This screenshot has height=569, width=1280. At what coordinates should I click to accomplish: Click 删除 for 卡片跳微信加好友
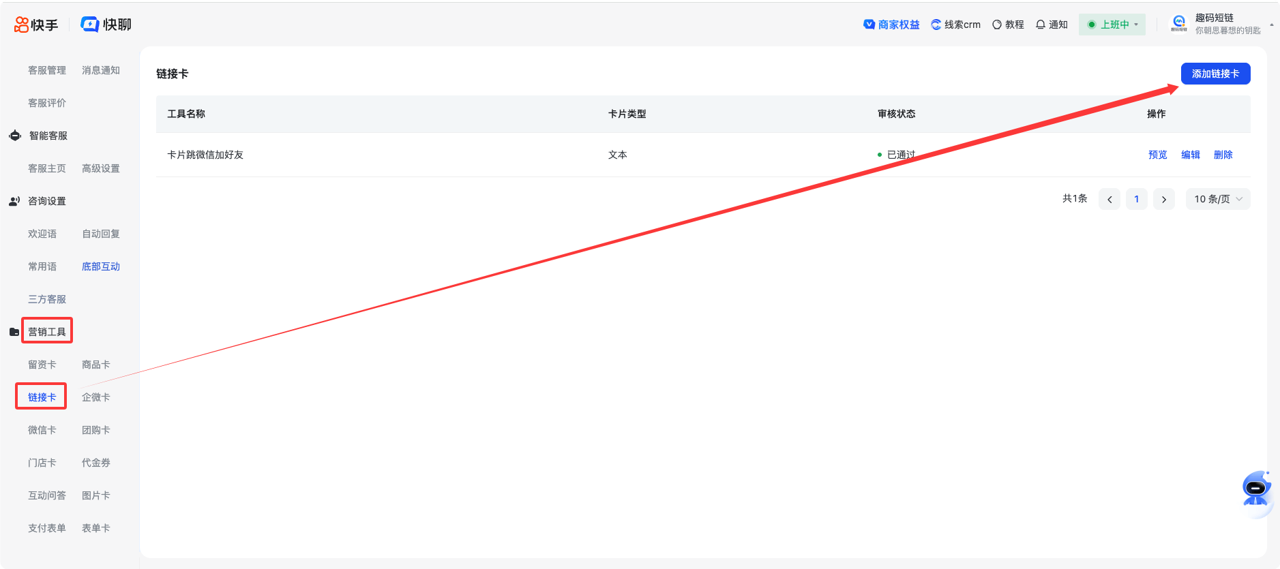(x=1223, y=155)
